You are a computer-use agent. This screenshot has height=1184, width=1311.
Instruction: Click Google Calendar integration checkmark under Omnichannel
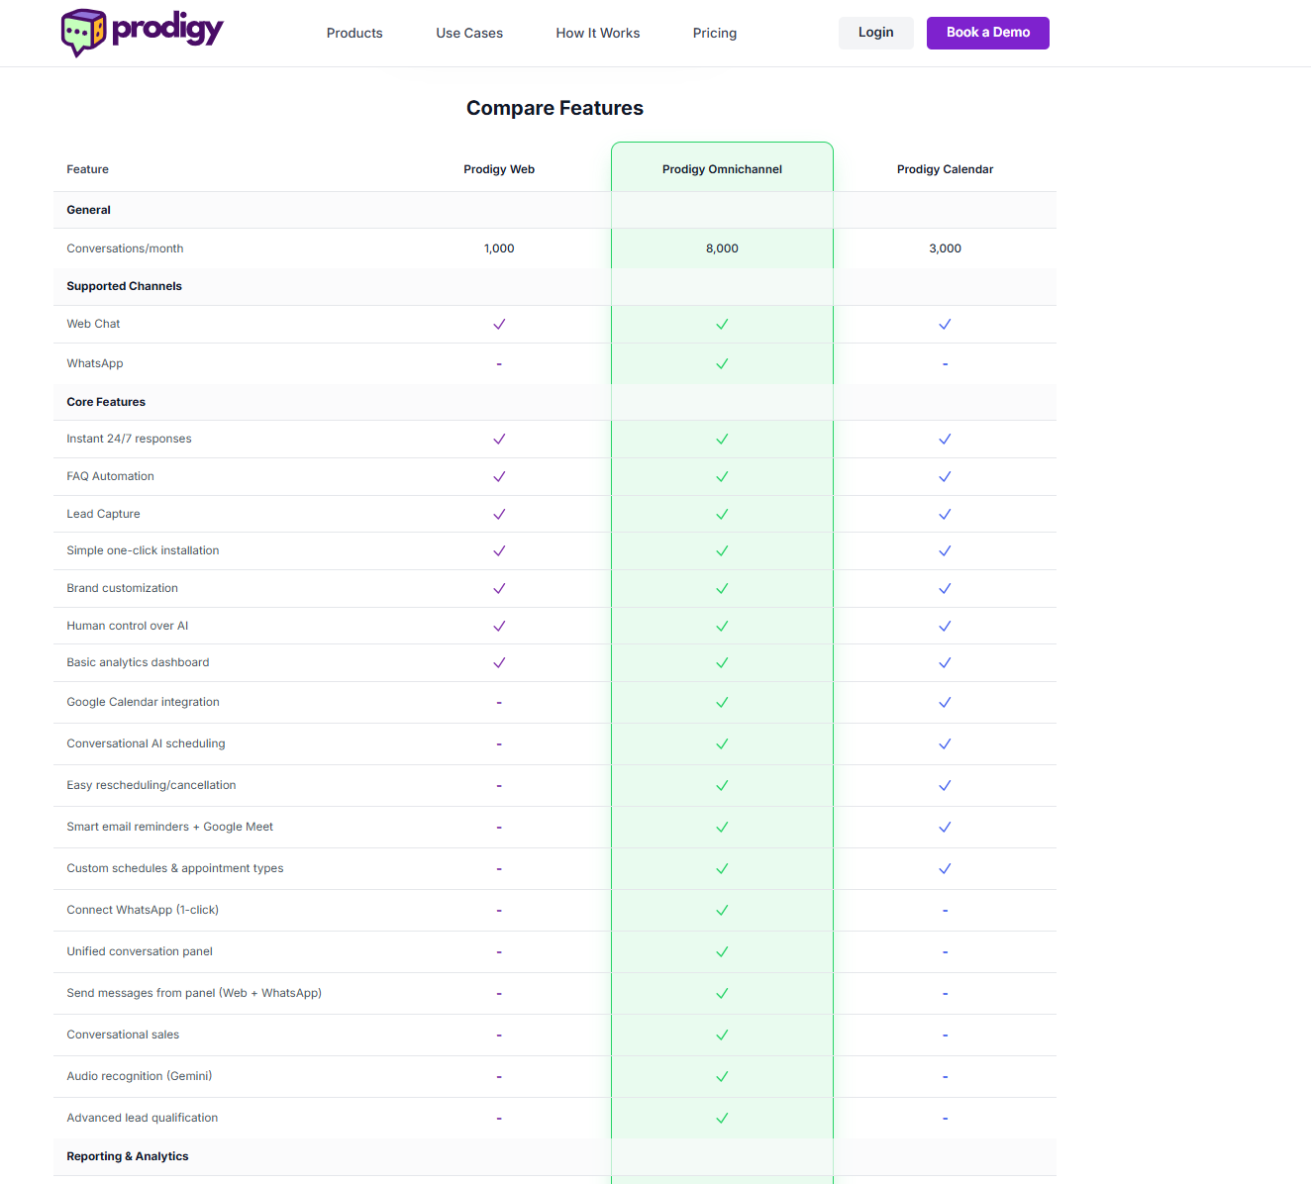pyautogui.click(x=722, y=702)
